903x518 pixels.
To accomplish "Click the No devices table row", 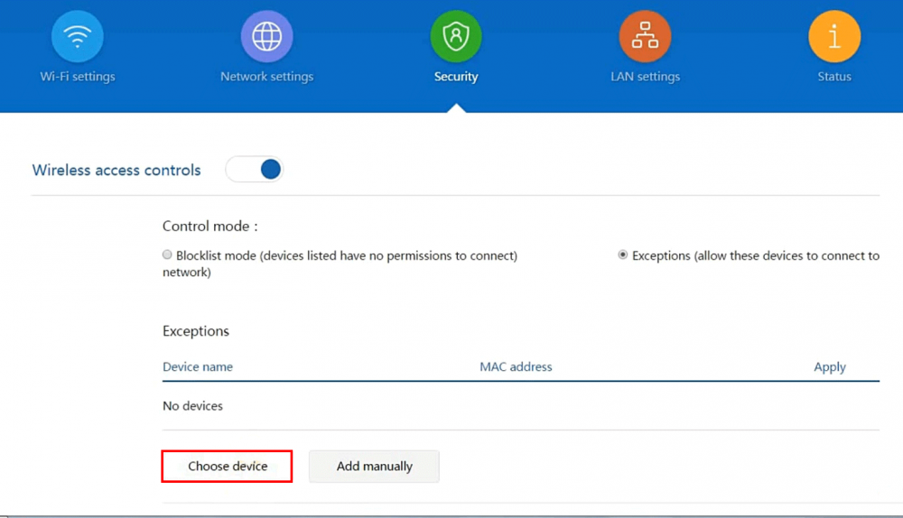I will tap(193, 406).
